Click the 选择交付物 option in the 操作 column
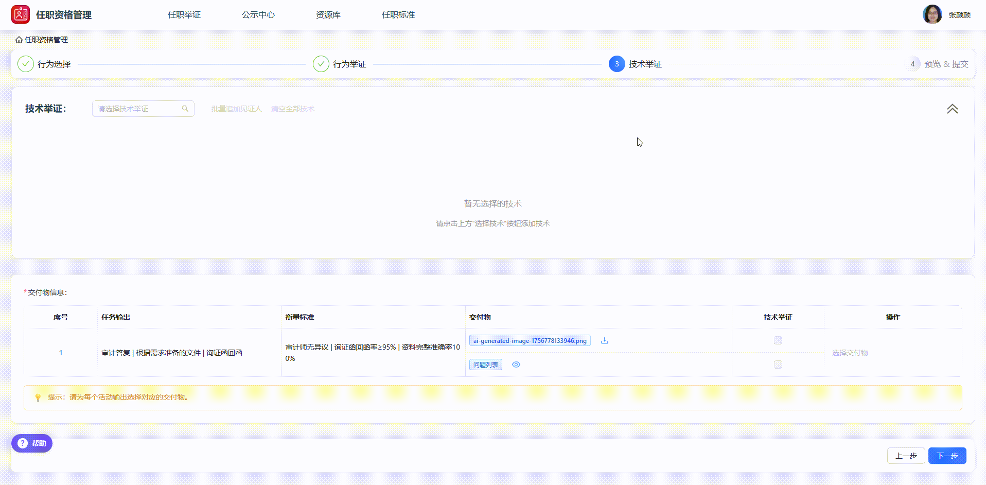This screenshot has height=485, width=986. 850,353
